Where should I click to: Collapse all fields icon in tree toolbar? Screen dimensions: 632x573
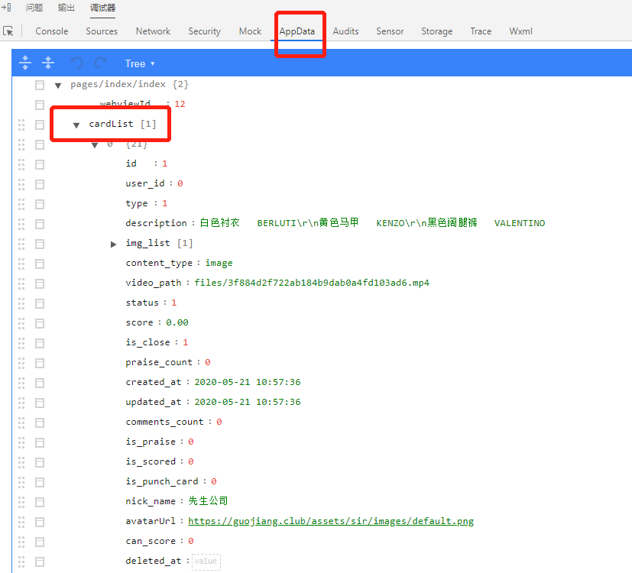[48, 63]
